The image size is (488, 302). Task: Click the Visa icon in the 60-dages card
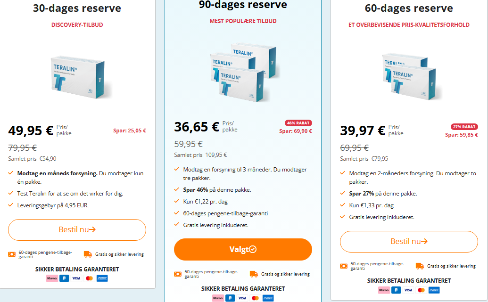pos(408,290)
